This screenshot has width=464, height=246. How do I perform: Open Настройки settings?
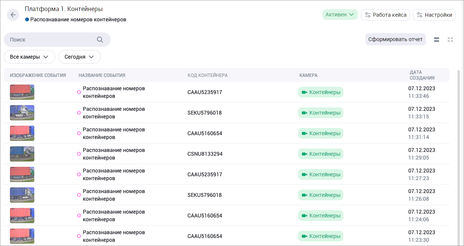434,15
